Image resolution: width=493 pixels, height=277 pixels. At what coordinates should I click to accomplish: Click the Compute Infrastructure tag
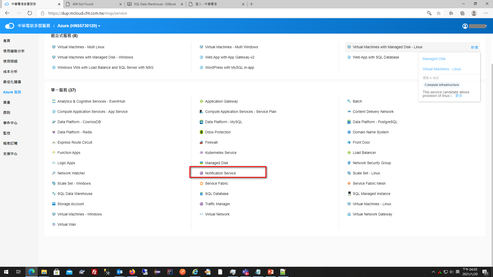pyautogui.click(x=442, y=85)
